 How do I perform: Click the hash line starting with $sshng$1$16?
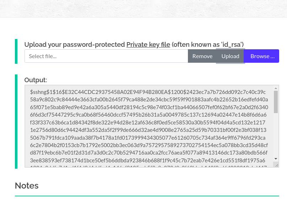tap(148, 91)
